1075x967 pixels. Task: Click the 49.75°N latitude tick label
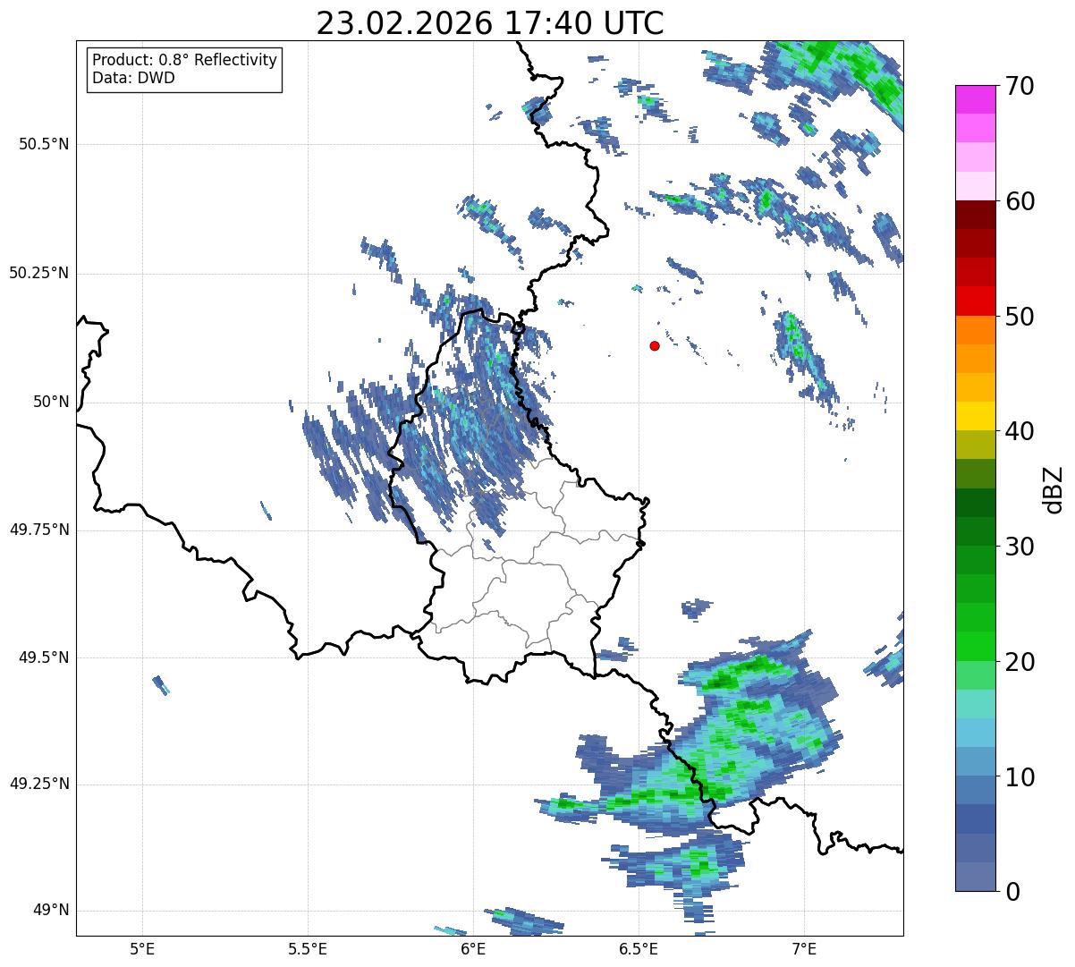pyautogui.click(x=40, y=530)
